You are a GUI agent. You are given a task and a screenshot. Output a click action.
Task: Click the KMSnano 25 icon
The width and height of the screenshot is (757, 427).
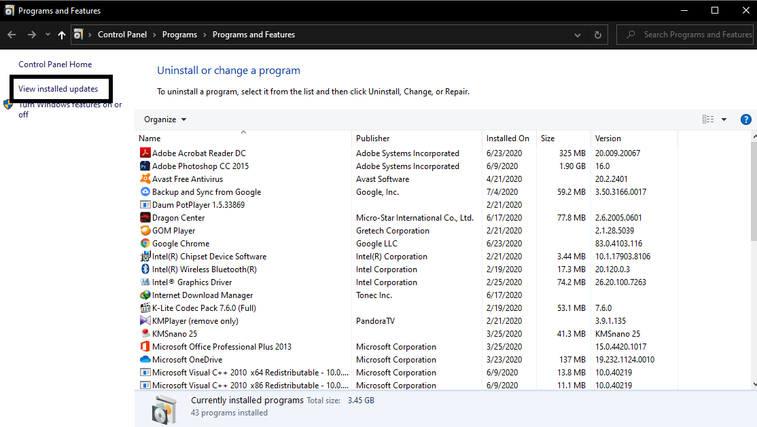145,333
